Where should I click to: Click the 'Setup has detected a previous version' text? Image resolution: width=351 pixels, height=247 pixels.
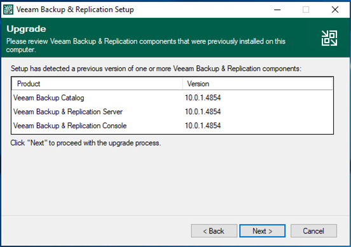pos(156,69)
